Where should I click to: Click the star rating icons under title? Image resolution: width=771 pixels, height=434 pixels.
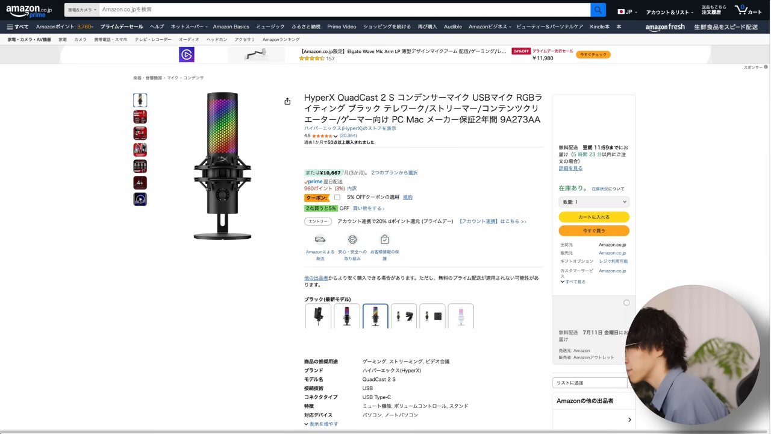pyautogui.click(x=322, y=136)
